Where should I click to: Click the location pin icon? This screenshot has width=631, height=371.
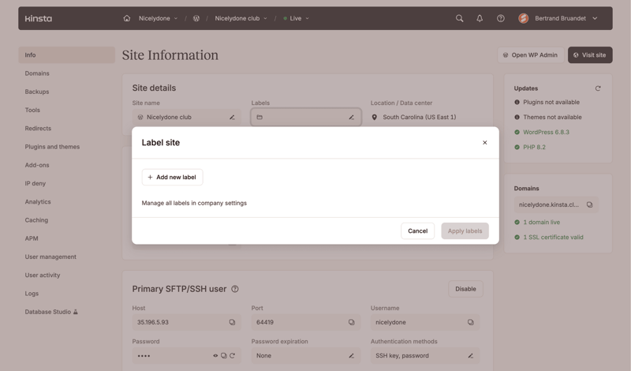click(374, 118)
